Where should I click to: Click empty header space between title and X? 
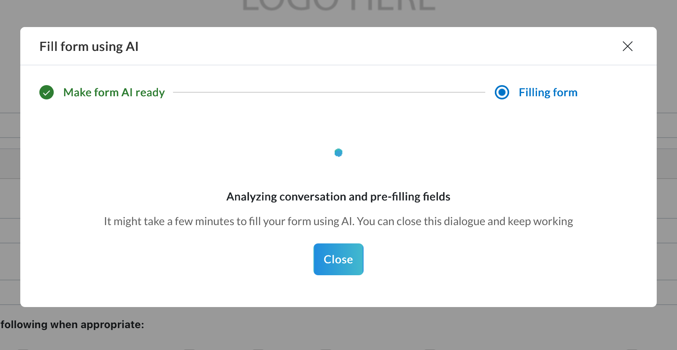[x=378, y=47]
